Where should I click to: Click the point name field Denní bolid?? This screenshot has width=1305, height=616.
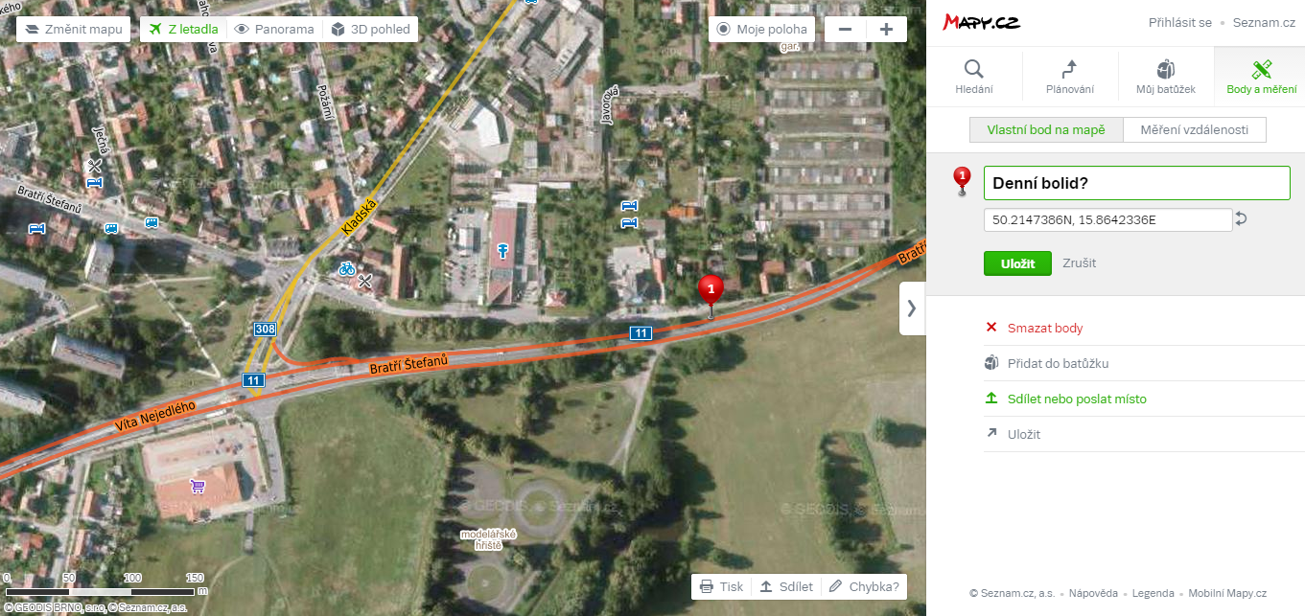[x=1137, y=183]
